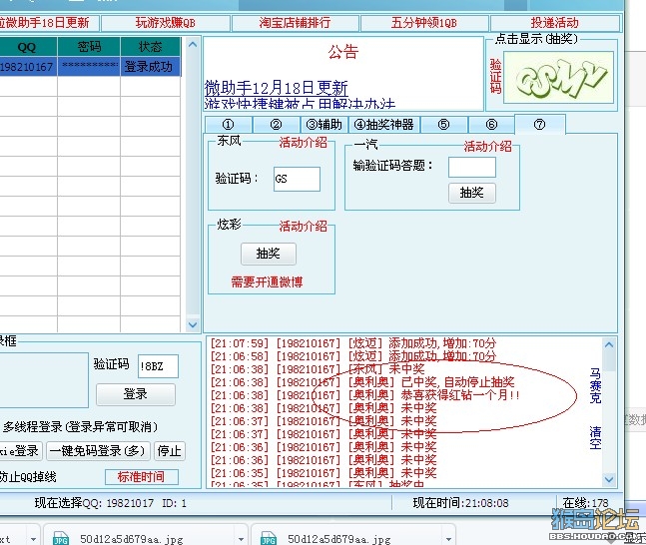This screenshot has width=646, height=545.
Task: Select tab ⑦
Action: [x=540, y=125]
